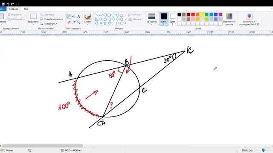This screenshot has height=153, width=273.
Task: Pick the black color swatch
Action: tap(179, 14)
